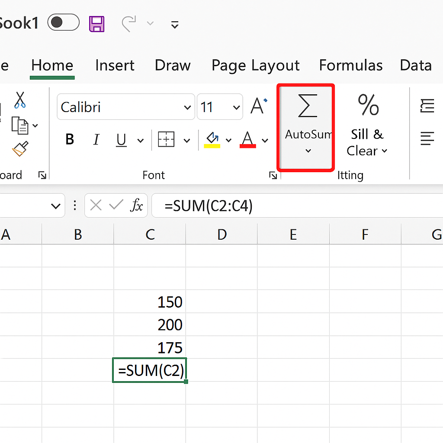Open the font size 11 dropdown
Screen dimensions: 443x443
[236, 107]
